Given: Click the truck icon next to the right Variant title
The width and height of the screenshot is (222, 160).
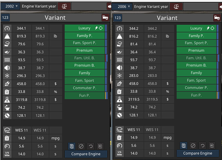Looking at the screenshot, I should (217, 18).
